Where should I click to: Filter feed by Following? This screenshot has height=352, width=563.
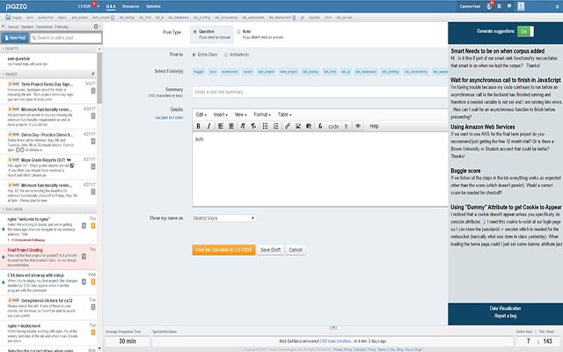point(61,26)
